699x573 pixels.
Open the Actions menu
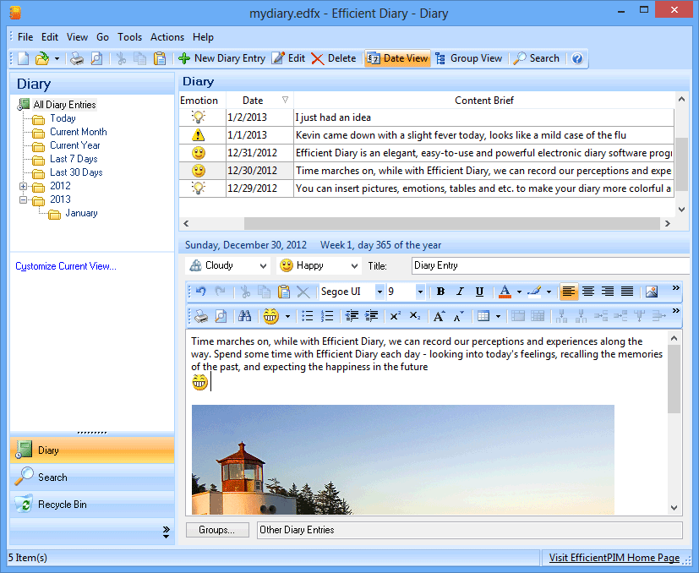coord(167,37)
